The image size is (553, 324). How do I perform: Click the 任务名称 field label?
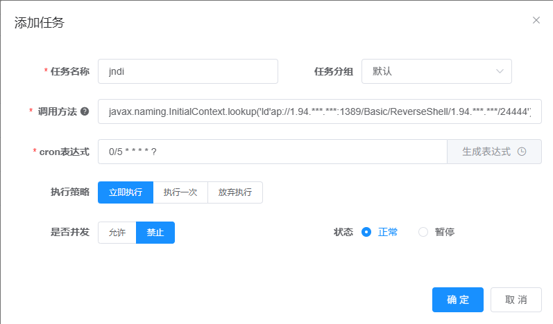pos(69,71)
